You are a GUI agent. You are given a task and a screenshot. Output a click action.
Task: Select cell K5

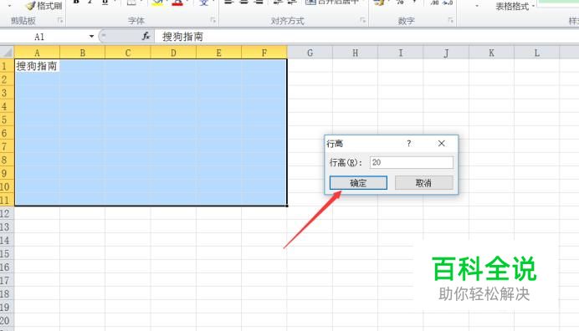tap(491, 120)
